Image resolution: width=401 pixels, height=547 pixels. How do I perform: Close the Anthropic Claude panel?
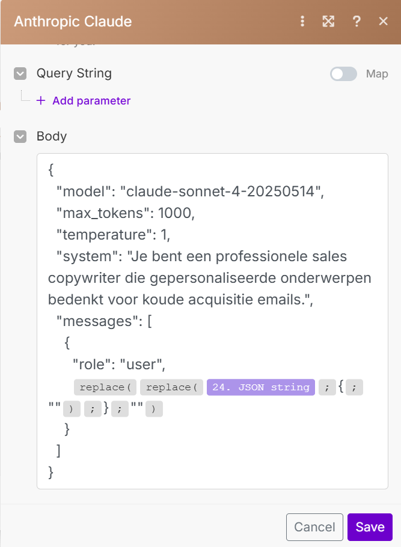click(x=383, y=22)
